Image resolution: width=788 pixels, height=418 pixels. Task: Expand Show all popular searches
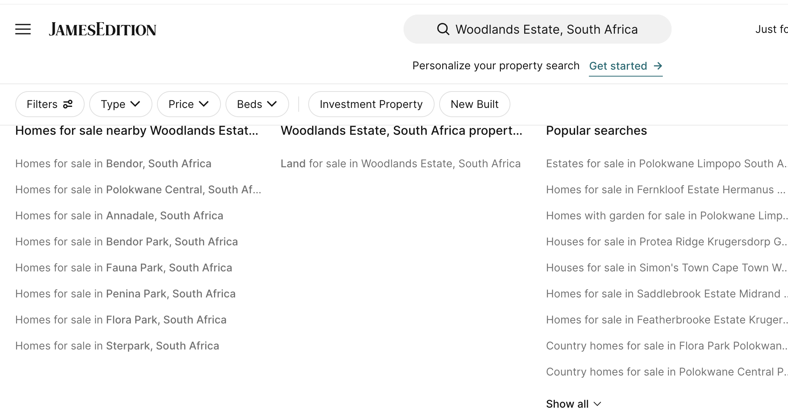(x=574, y=404)
